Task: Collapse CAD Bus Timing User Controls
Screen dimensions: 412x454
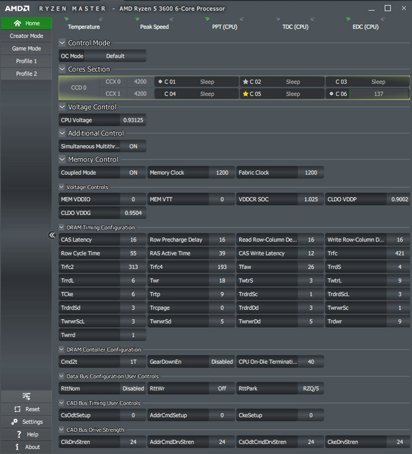Action: [x=61, y=403]
